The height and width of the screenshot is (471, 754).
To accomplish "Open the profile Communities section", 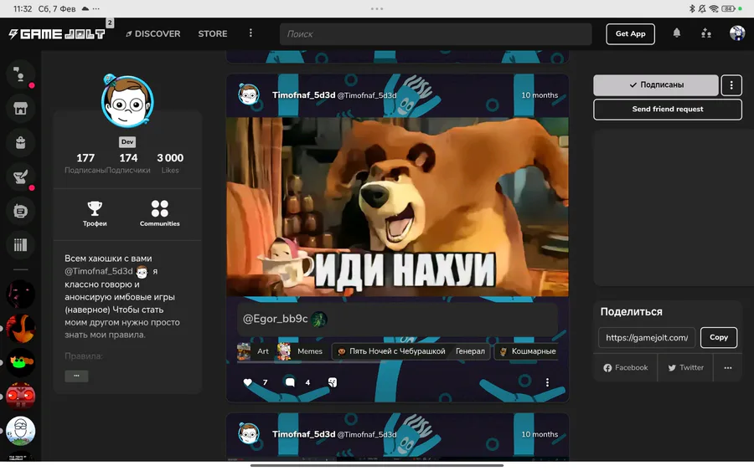I will 160,213.
